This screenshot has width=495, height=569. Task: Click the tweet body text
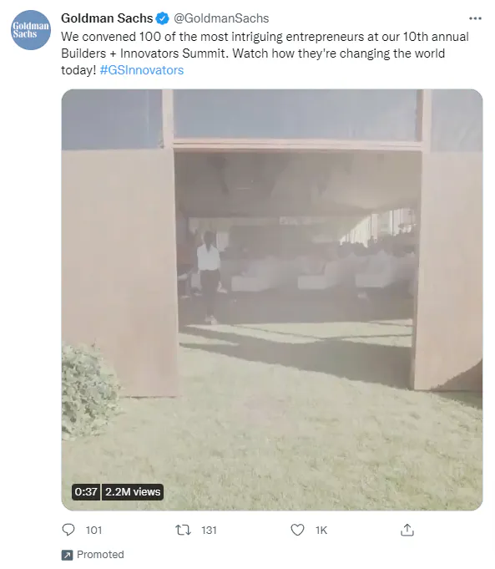point(265,53)
